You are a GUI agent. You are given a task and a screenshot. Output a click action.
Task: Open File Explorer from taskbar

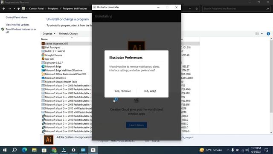coord(34,150)
